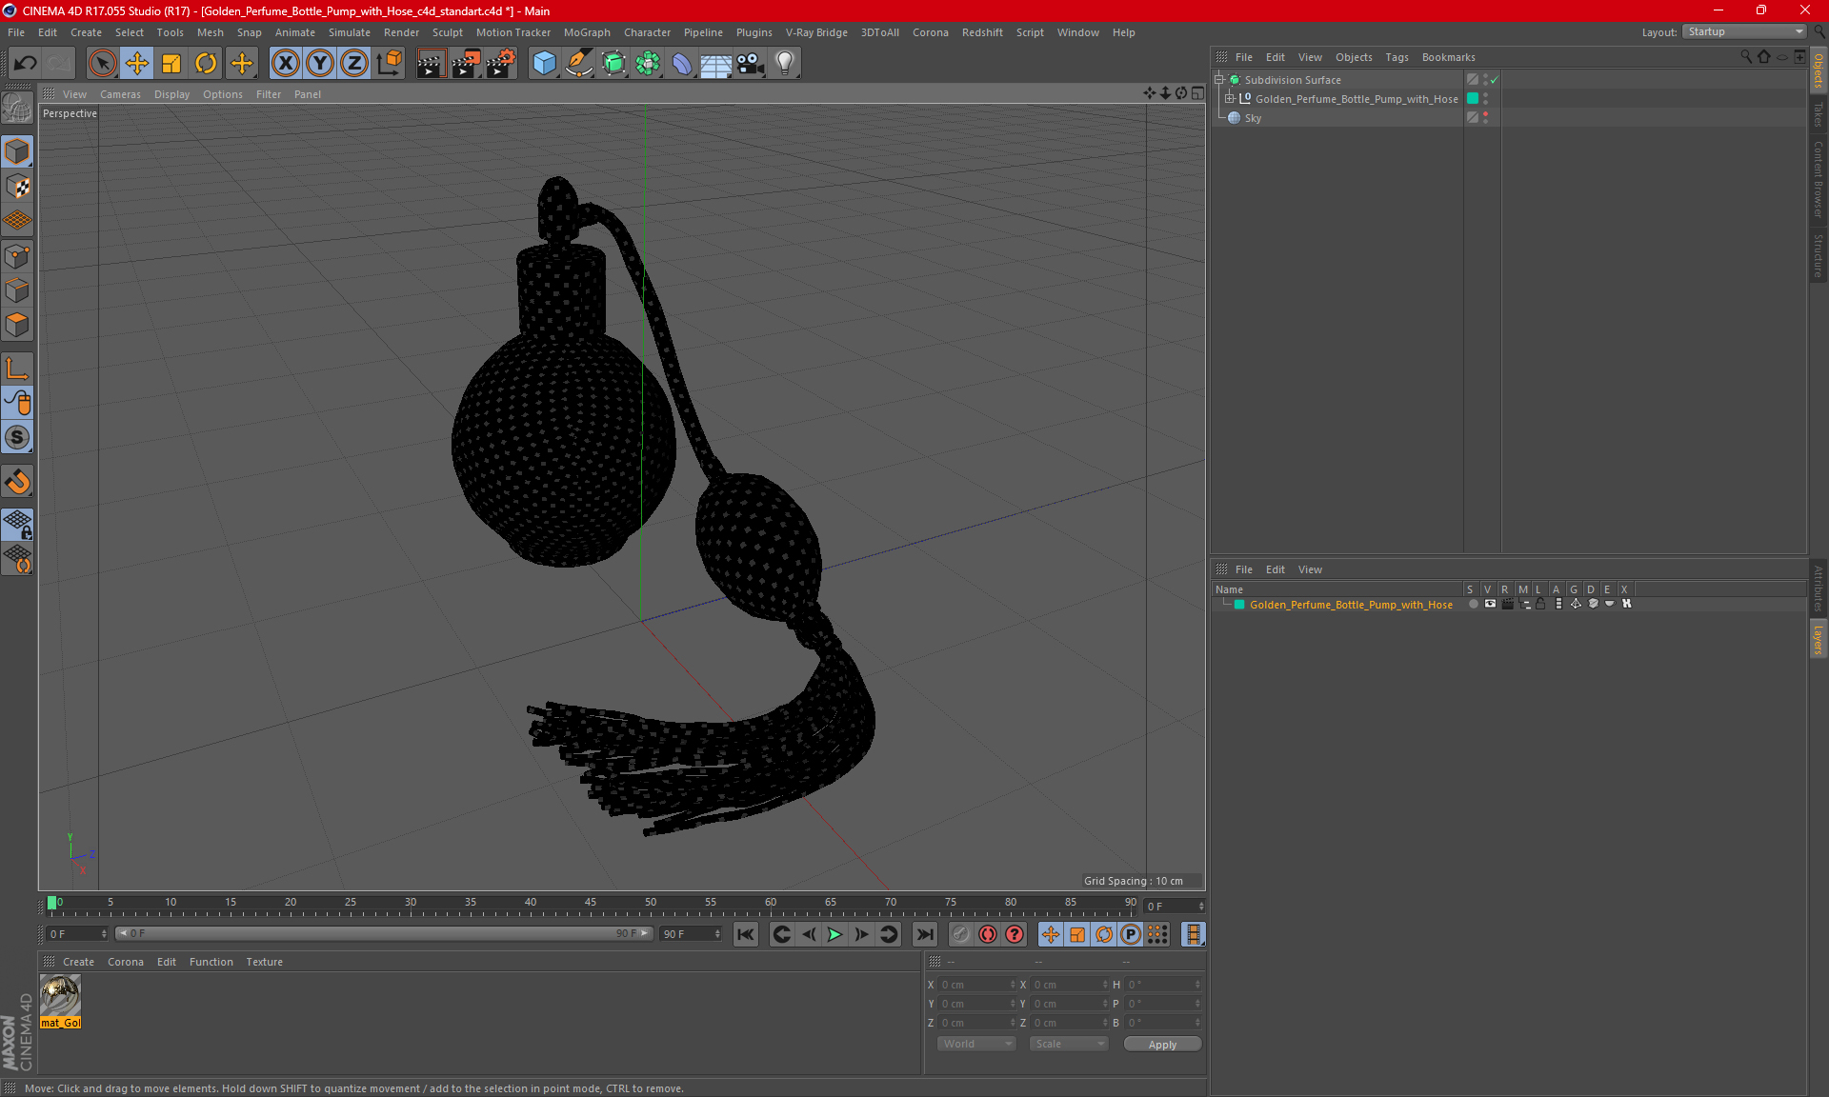Screen dimensions: 1829x1097
Task: Add a Camera object
Action: [750, 64]
